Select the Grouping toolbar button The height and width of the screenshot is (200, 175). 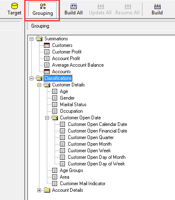[x=43, y=9]
